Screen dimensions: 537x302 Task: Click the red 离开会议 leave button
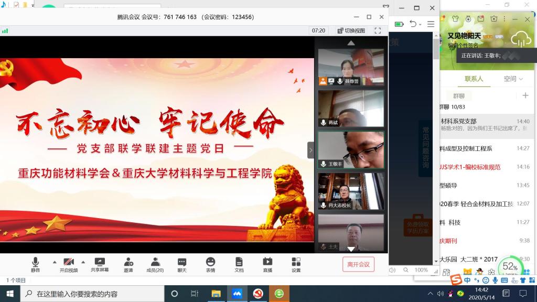tap(359, 264)
